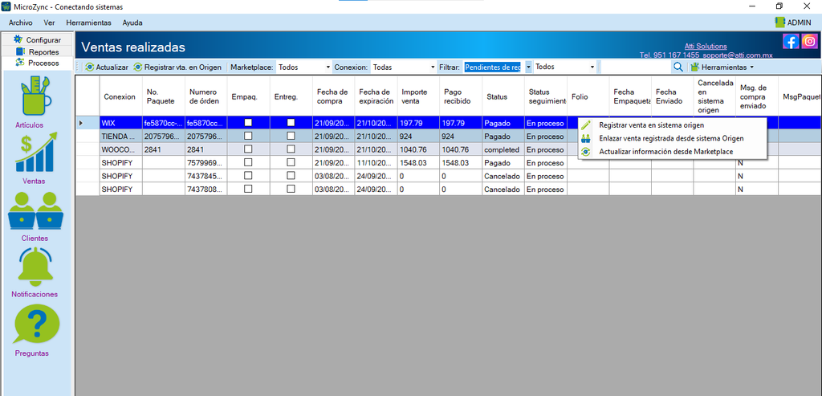Open the Artículos section icon
Viewport: 822px width, 396px height.
click(36, 97)
